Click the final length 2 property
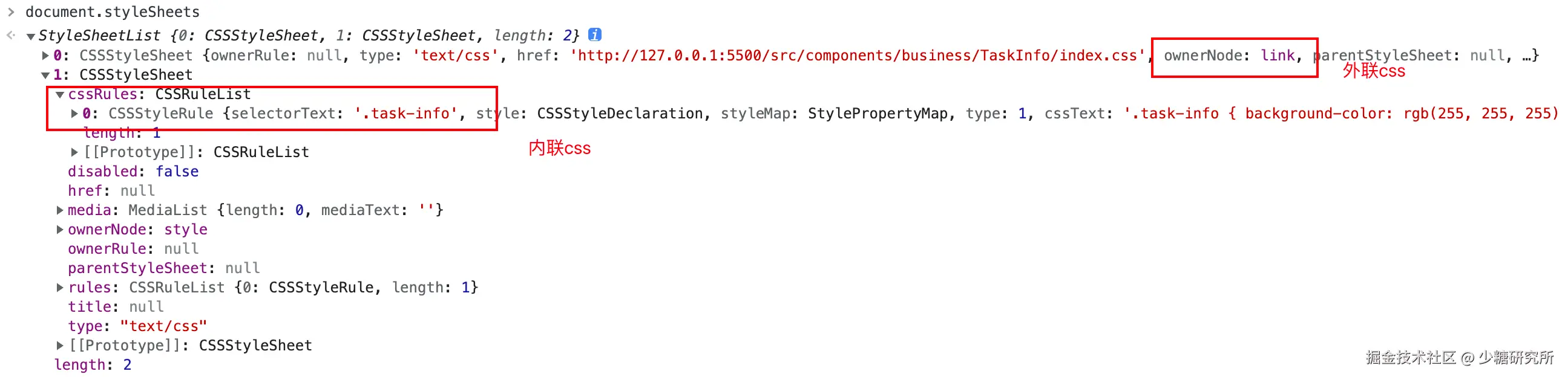1565x377 pixels. 93,365
